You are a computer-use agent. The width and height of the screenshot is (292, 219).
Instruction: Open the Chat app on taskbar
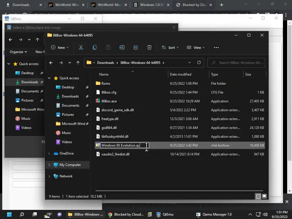(x=60, y=214)
